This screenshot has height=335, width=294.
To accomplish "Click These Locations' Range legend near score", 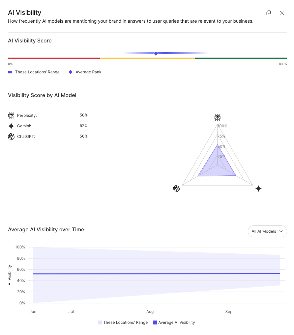I will [x=34, y=72].
